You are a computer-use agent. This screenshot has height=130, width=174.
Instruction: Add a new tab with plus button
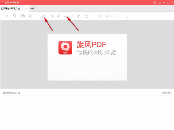click(x=32, y=8)
